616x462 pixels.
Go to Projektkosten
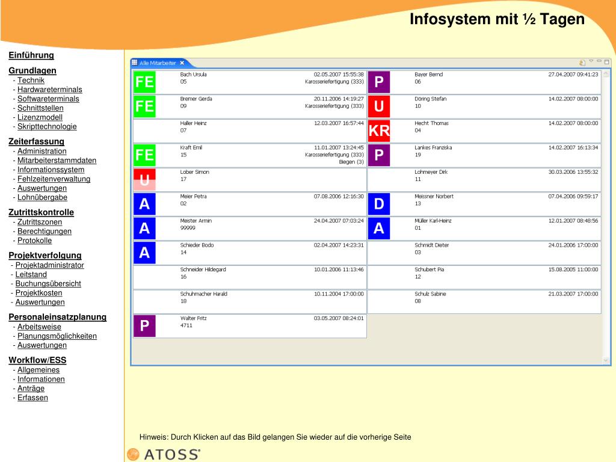[x=39, y=293]
